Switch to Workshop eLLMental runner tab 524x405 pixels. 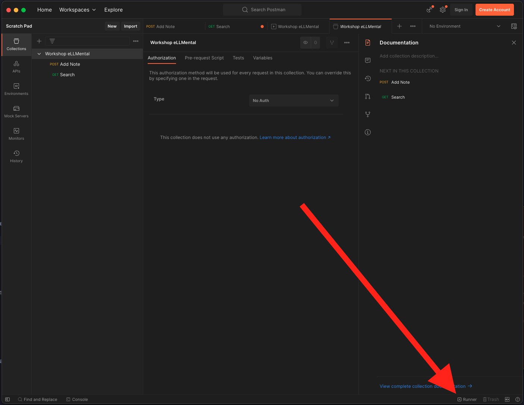(298, 27)
